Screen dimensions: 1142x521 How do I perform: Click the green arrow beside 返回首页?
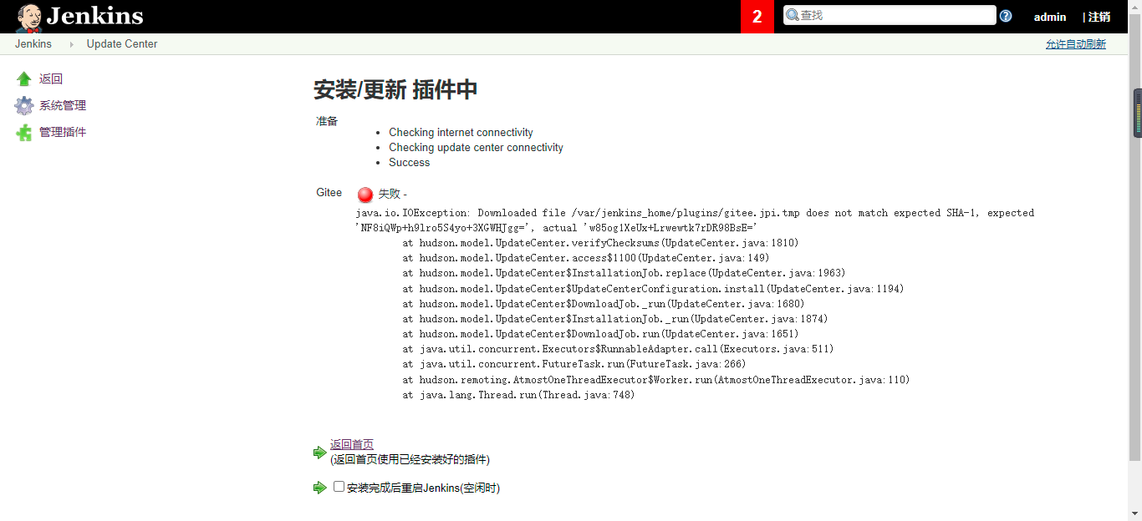320,452
